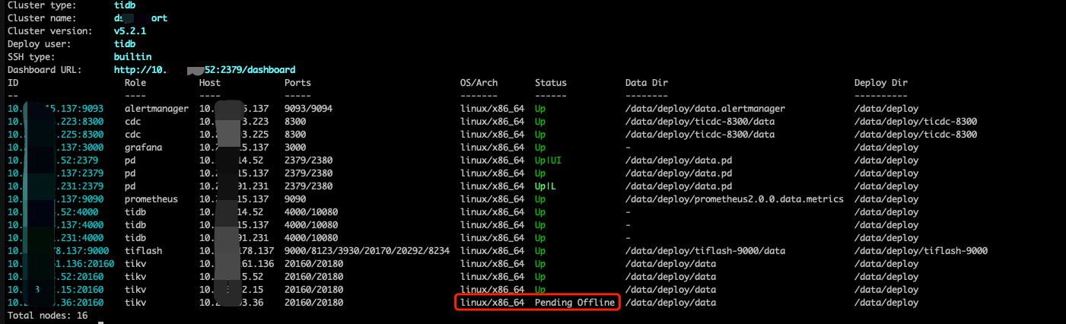Image resolution: width=1066 pixels, height=324 pixels.
Task: Click host ending 178.137 in tiflash row
Action: [237, 250]
